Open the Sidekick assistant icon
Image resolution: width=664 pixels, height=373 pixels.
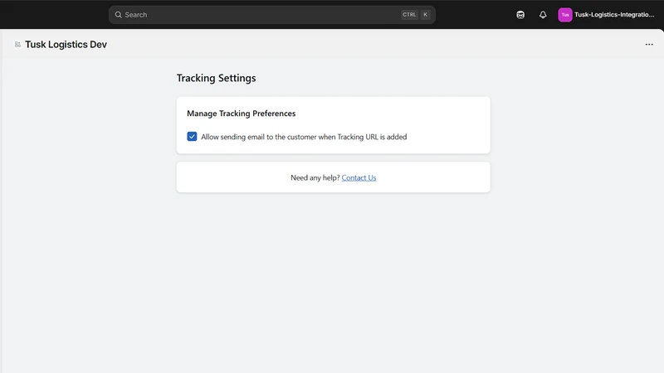coord(520,15)
